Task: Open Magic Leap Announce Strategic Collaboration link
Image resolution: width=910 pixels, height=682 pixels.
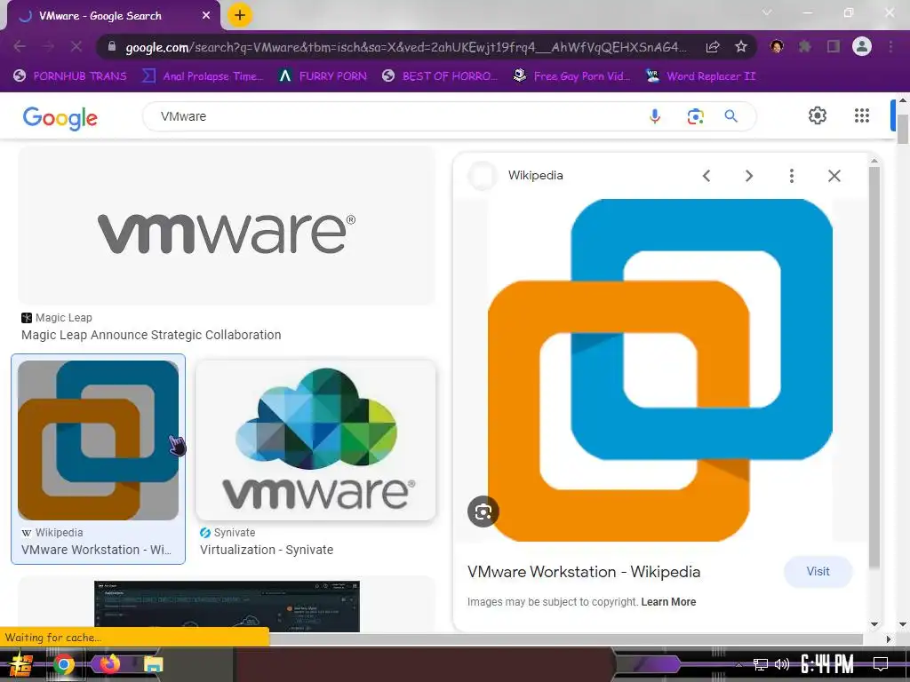Action: tap(151, 335)
